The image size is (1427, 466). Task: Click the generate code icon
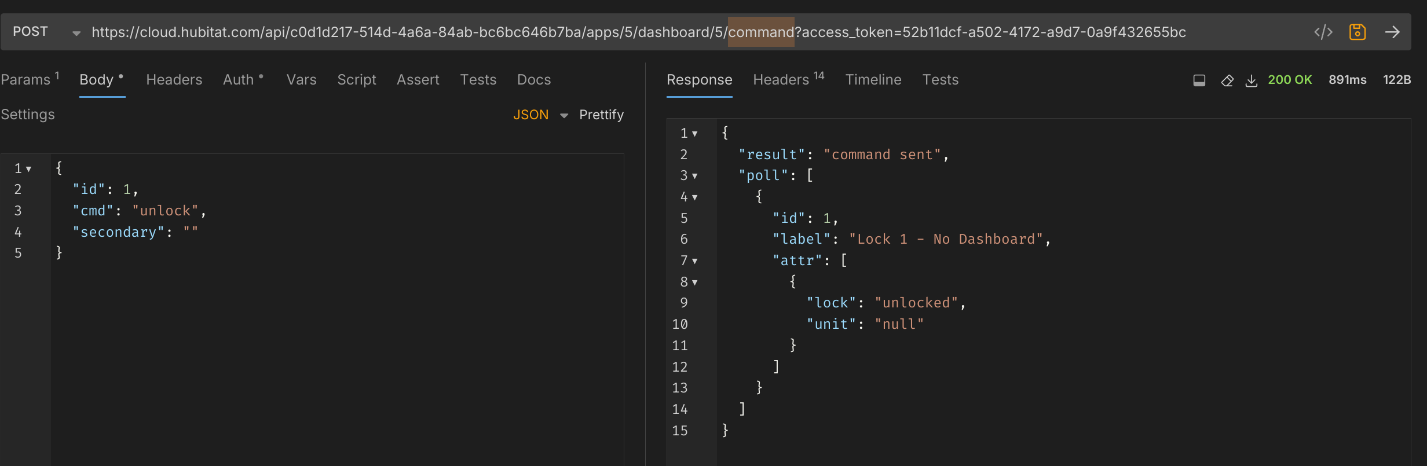pyautogui.click(x=1323, y=32)
